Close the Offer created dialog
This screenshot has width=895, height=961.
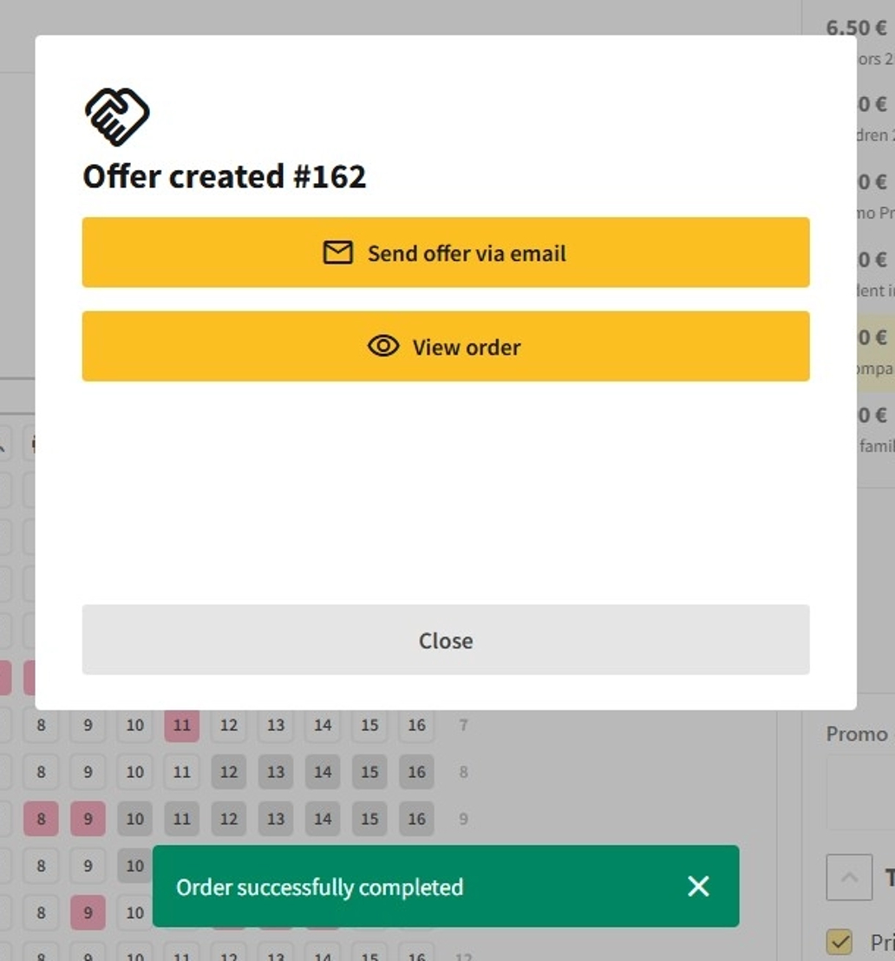coord(446,640)
